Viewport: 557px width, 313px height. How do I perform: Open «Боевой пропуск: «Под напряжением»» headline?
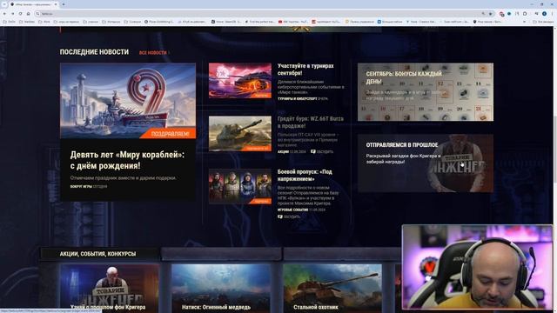(305, 175)
